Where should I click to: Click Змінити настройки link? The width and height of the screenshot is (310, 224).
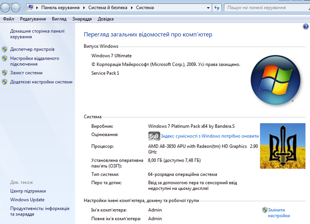(279, 213)
